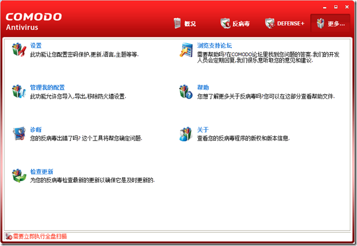Click the text 您想了解更多关于反病毒吗?您可以在这部分查看帮助文件.
This screenshot has height=246, width=357.
click(x=266, y=96)
